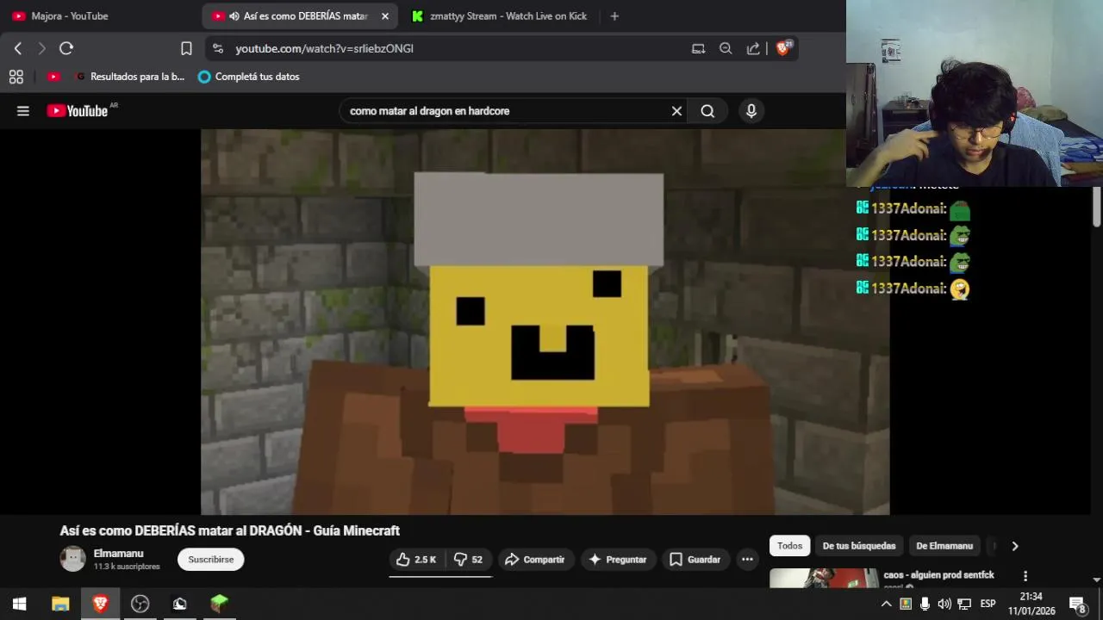Viewport: 1103px width, 620px height.
Task: Open the 'caos - alguien prod sentfck' thumbnail
Action: (x=824, y=578)
